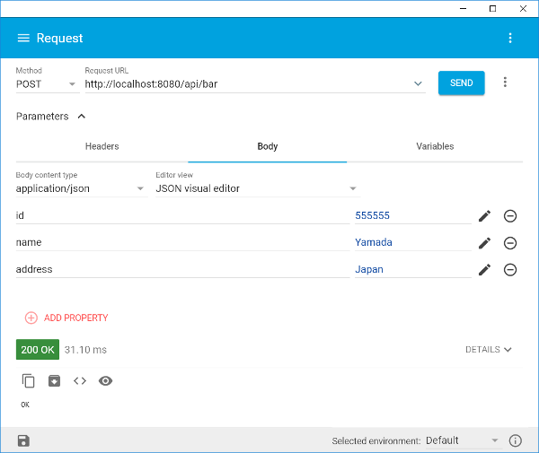Switch to the Body tab
539x453 pixels.
(268, 146)
